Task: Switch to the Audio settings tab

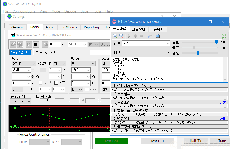Action: pyautogui.click(x=50, y=27)
